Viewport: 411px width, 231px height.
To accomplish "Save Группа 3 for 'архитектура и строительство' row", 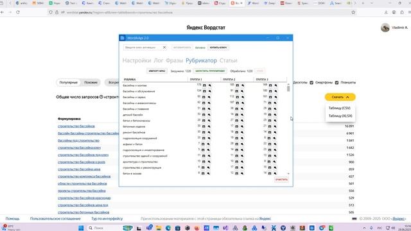I will [x=269, y=162].
